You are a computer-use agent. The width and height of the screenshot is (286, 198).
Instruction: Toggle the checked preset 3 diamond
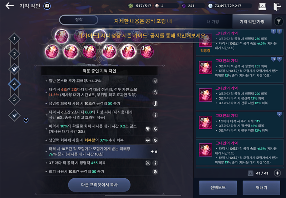(x=14, y=69)
